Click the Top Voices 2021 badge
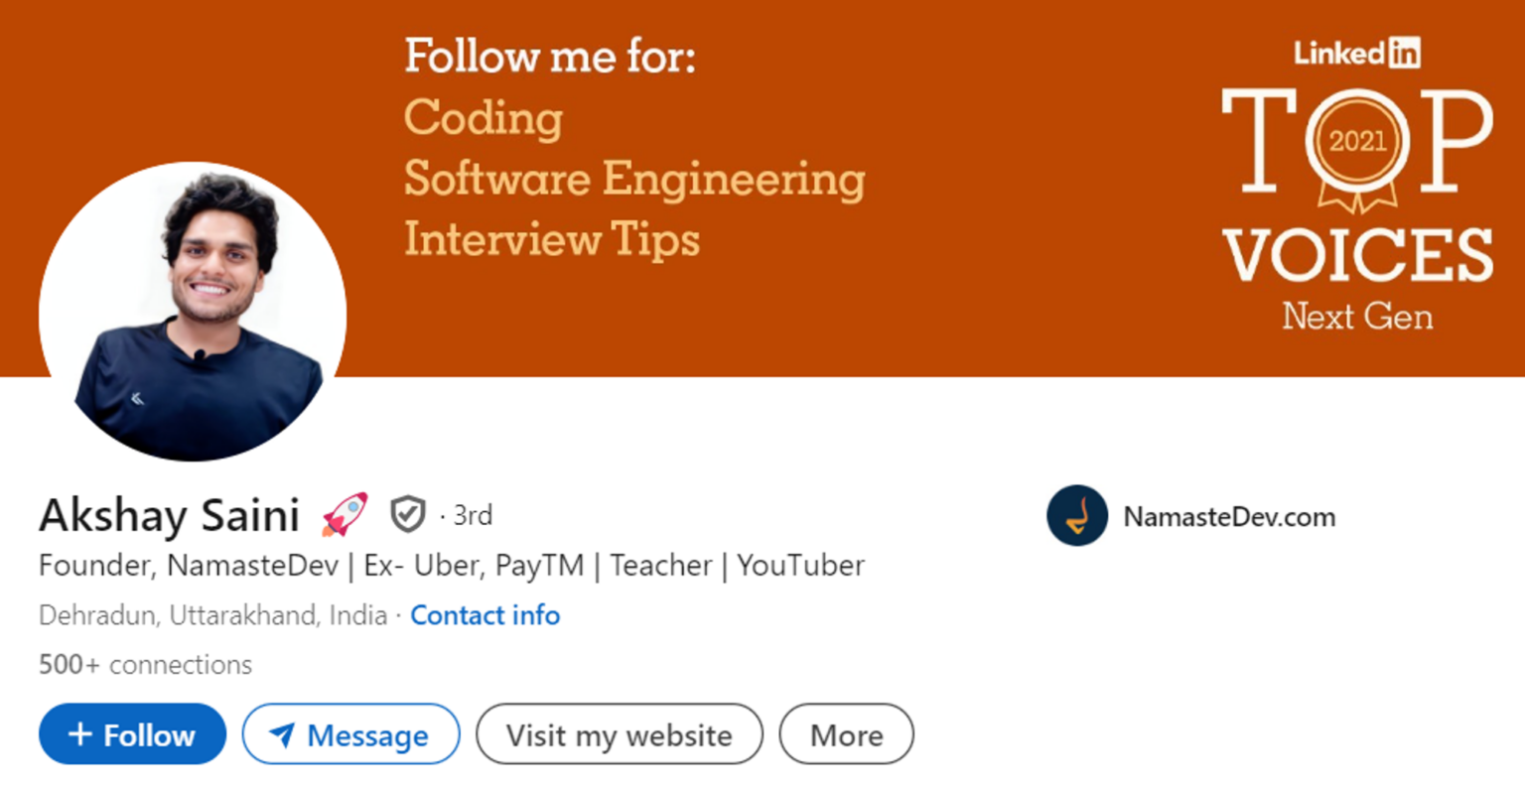 click(1356, 198)
